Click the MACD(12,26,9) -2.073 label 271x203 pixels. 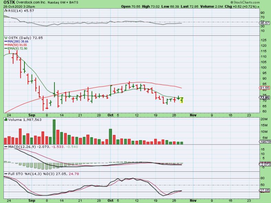point(29,147)
